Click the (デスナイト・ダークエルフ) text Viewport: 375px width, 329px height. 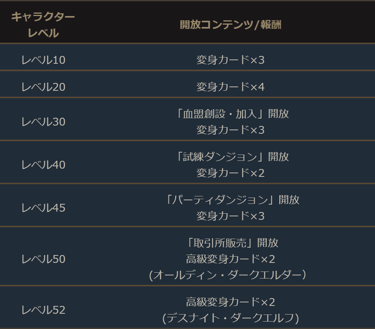tap(230, 318)
